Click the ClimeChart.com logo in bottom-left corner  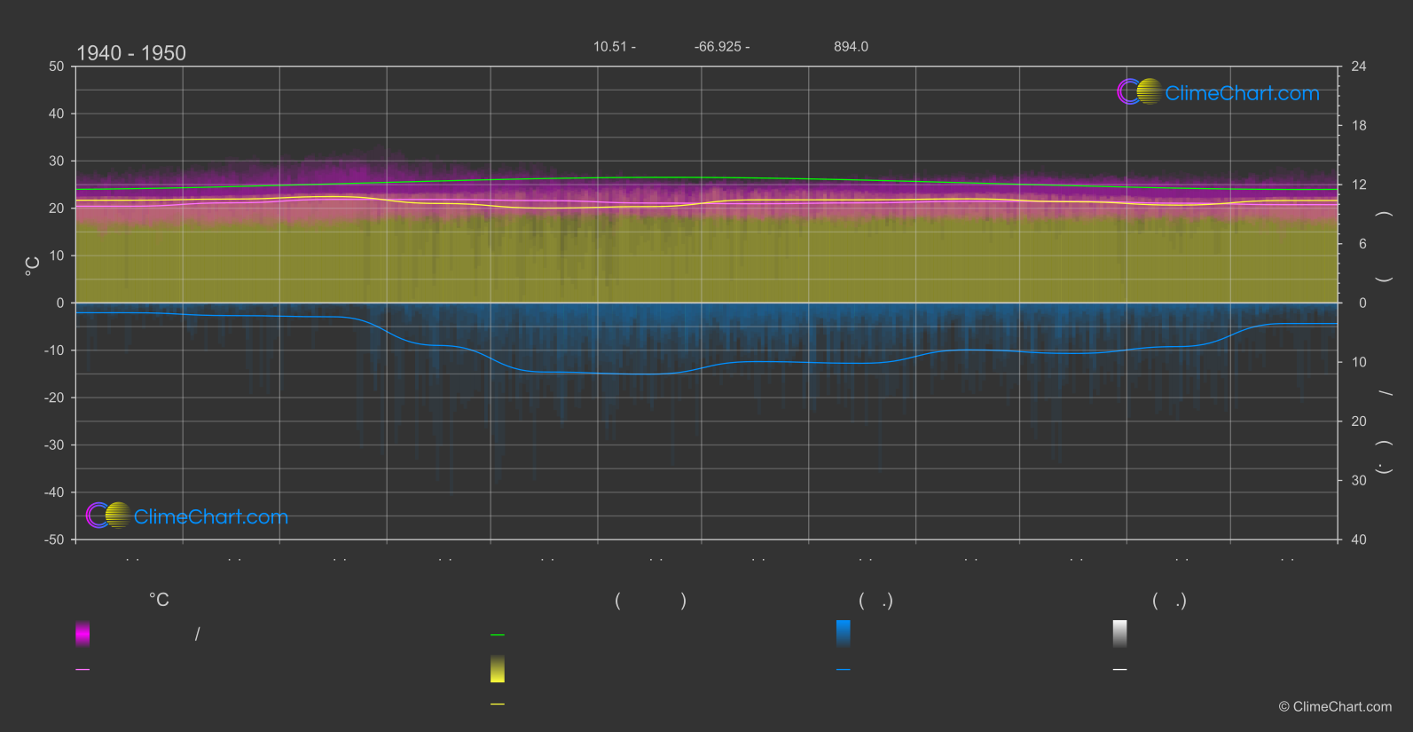[187, 516]
